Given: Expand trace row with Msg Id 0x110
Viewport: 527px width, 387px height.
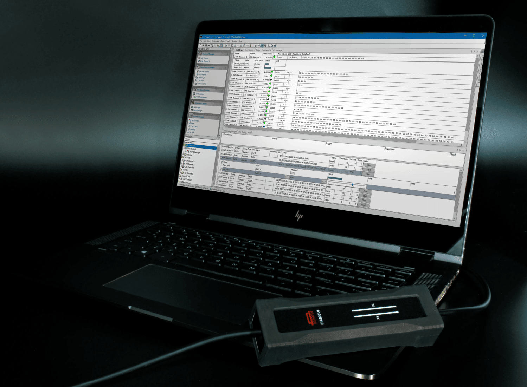Looking at the screenshot, I should pyautogui.click(x=232, y=71).
